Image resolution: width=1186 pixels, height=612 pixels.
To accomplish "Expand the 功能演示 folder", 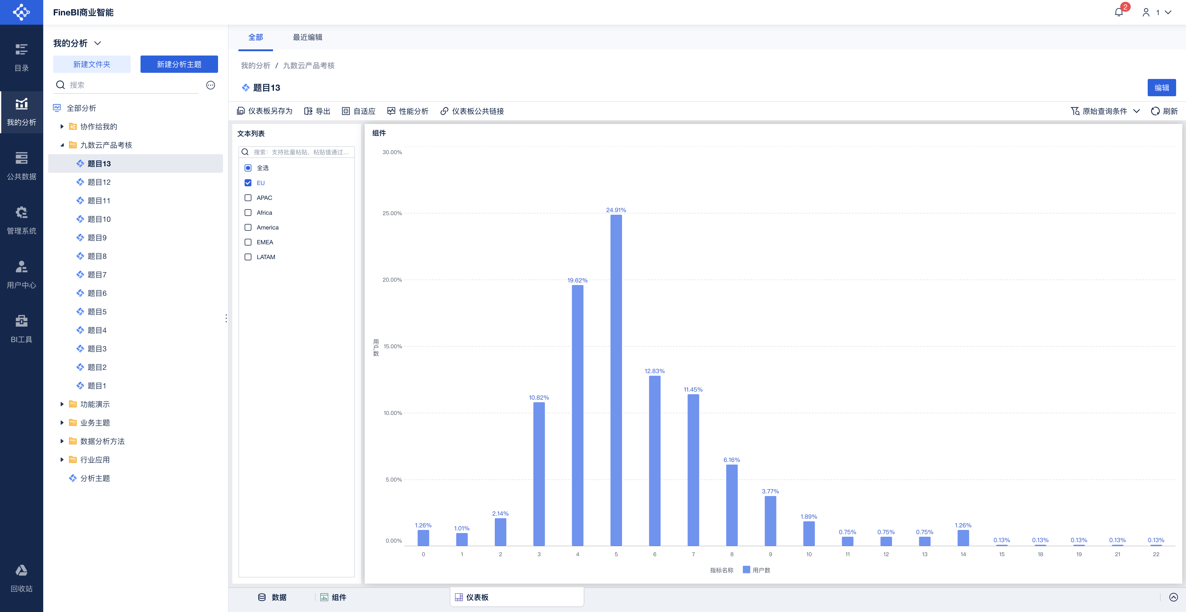I will click(62, 404).
